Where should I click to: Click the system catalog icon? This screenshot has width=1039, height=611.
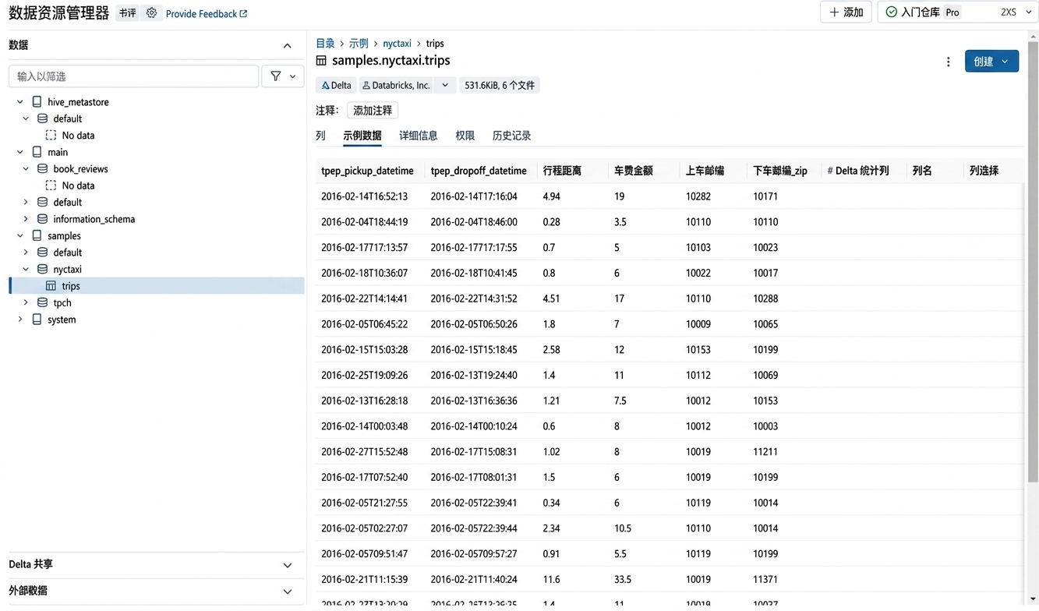(x=37, y=320)
